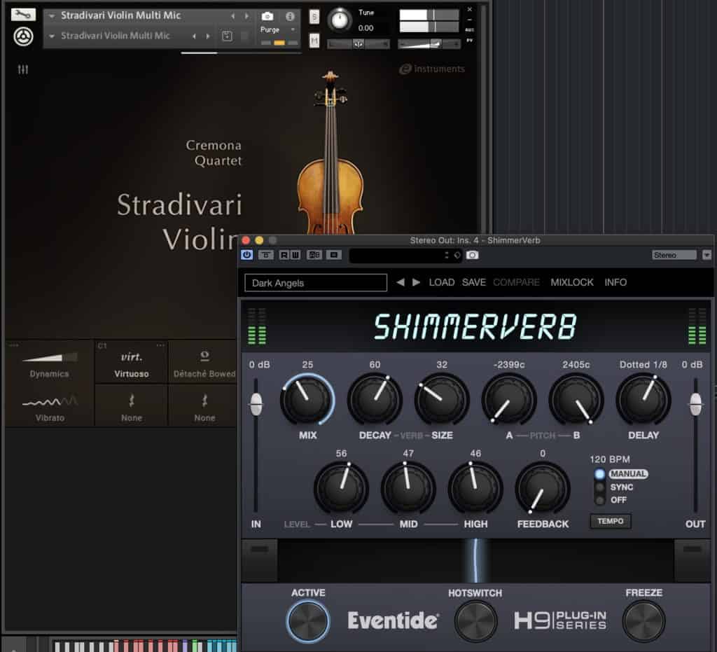Image resolution: width=717 pixels, height=652 pixels.
Task: Click the Kontakt AUX button
Action: pyautogui.click(x=470, y=29)
